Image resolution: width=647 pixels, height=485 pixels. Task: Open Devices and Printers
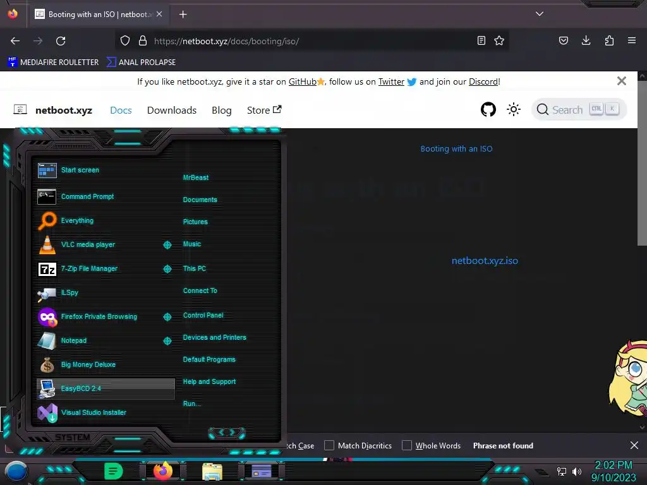coord(215,337)
